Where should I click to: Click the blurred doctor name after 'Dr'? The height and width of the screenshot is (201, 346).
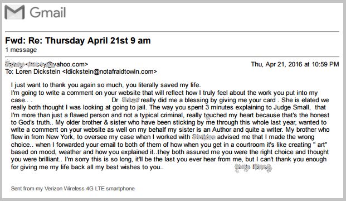tap(130, 100)
